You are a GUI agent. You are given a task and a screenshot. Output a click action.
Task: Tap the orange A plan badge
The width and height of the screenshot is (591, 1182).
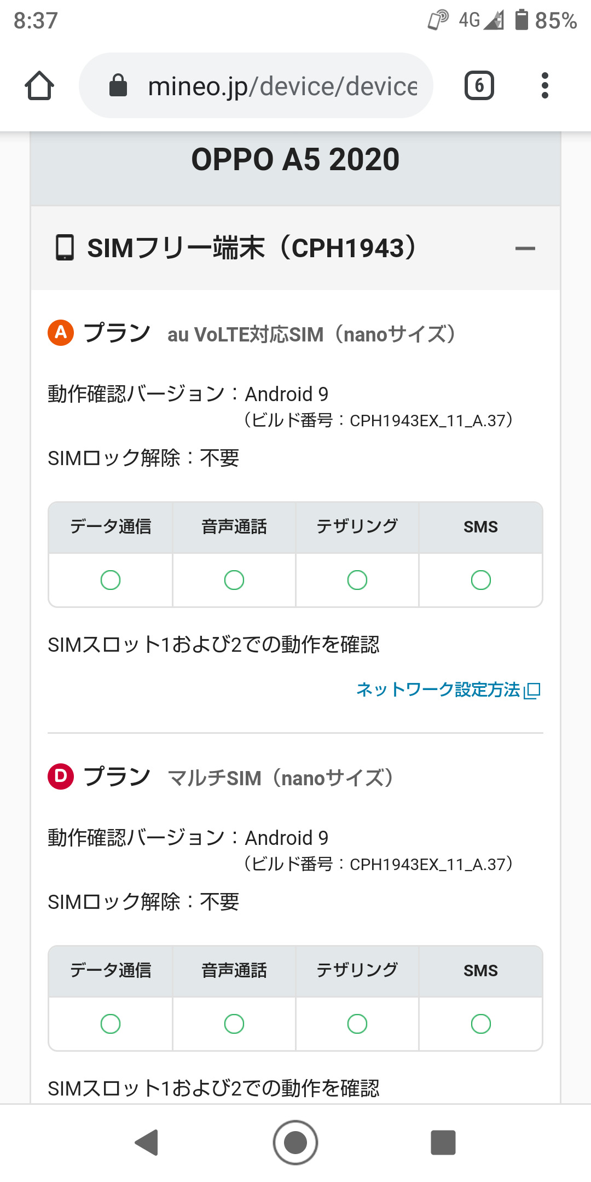coord(61,333)
